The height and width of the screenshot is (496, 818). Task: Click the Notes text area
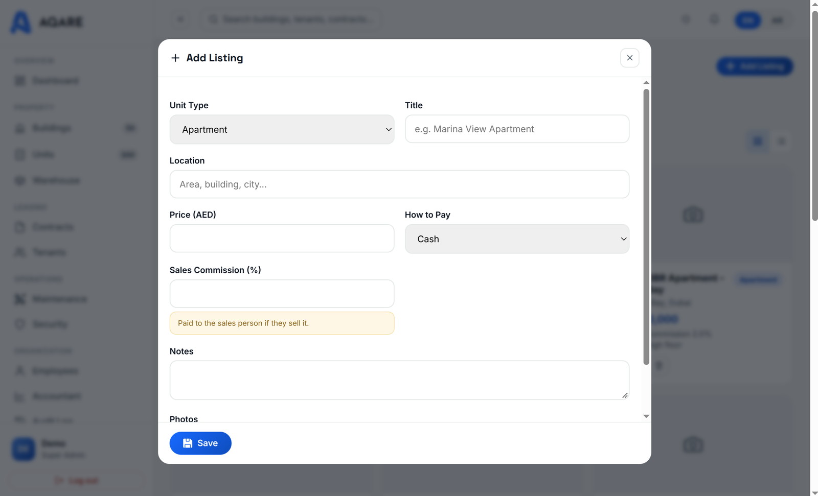(399, 380)
